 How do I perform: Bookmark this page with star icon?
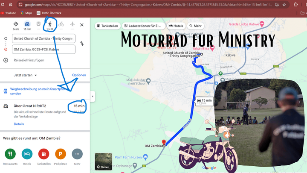(284, 5)
